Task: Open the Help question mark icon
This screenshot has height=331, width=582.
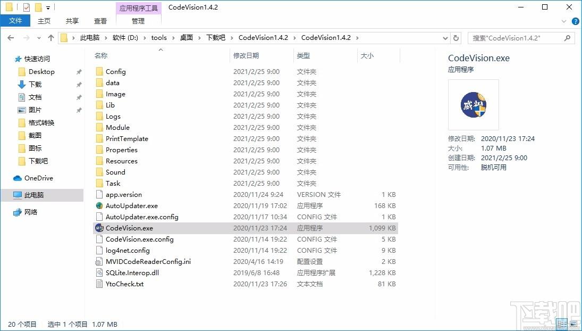Action: click(x=575, y=21)
